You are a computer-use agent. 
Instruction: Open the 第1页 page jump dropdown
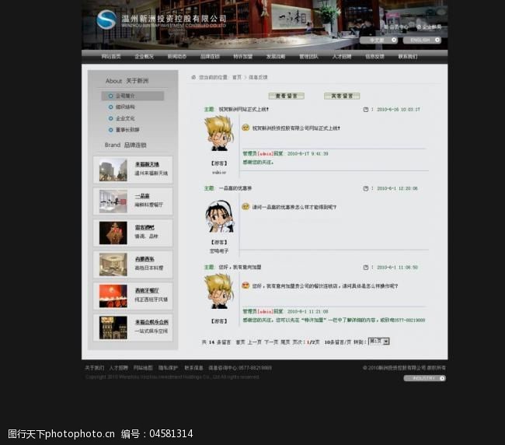point(379,342)
